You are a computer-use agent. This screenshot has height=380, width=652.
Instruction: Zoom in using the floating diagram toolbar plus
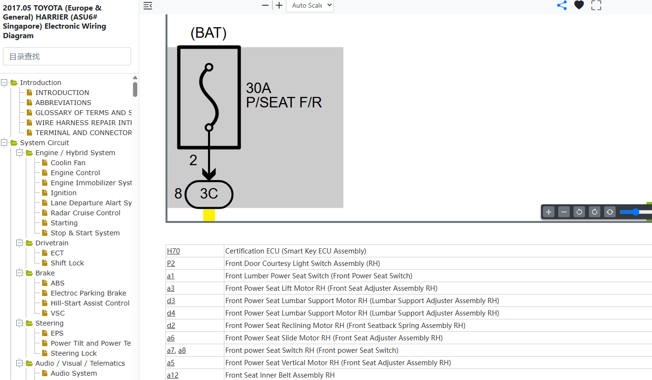point(549,212)
